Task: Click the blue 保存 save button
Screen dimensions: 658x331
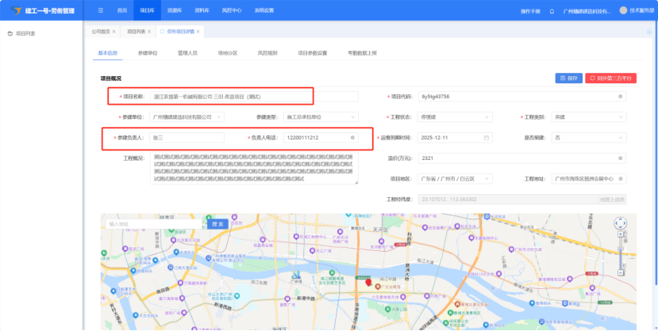Action: (x=568, y=78)
